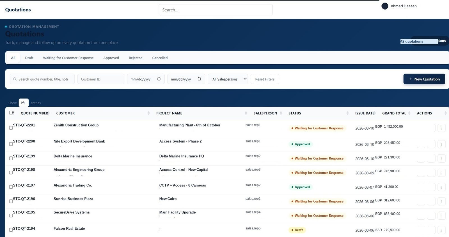
Task: Sort by Issue Date column arrows
Action: 375,113
